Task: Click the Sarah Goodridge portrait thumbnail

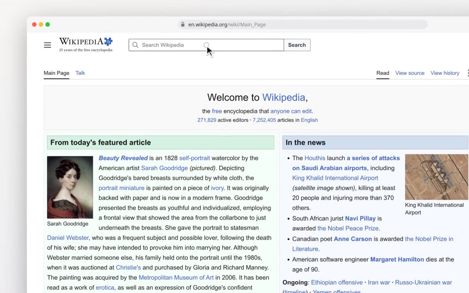Action: click(x=70, y=187)
